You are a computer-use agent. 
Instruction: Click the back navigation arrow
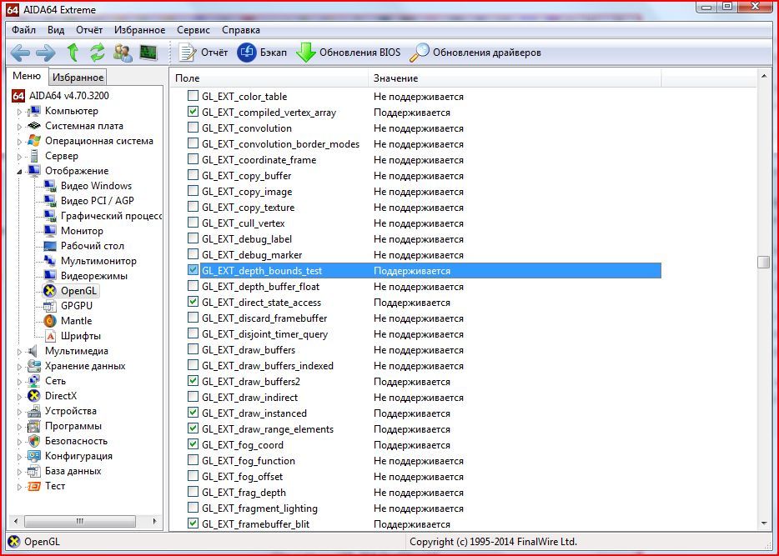coord(18,53)
